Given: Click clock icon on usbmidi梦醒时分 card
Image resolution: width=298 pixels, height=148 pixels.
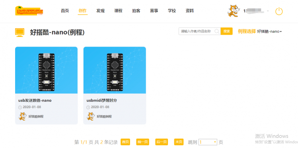Looking at the screenshot, I should coord(88,107).
